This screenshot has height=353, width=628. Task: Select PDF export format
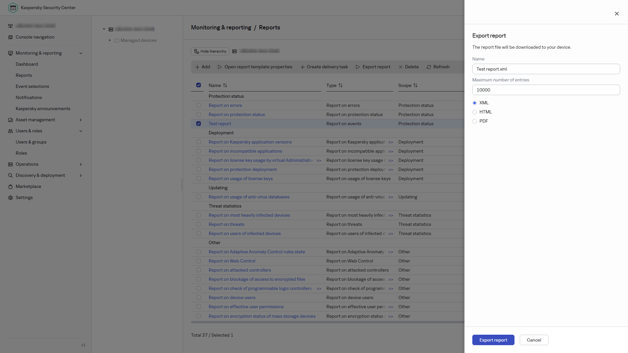pyautogui.click(x=475, y=121)
